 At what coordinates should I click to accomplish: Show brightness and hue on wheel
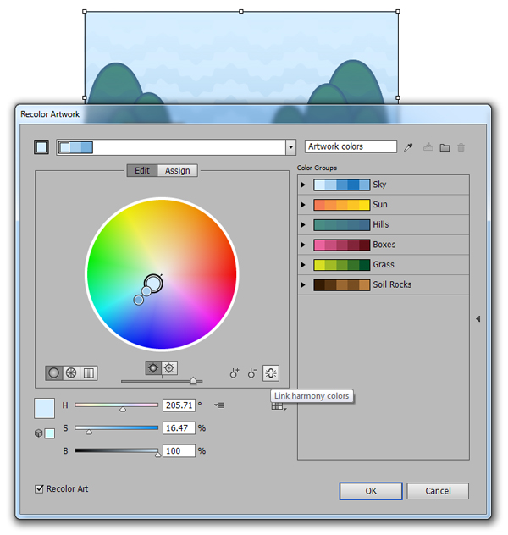pos(153,368)
